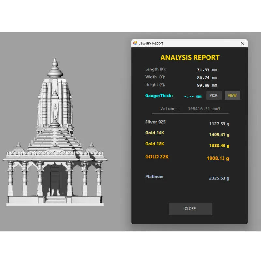Click the Jewelry Report title bar text

151,43
